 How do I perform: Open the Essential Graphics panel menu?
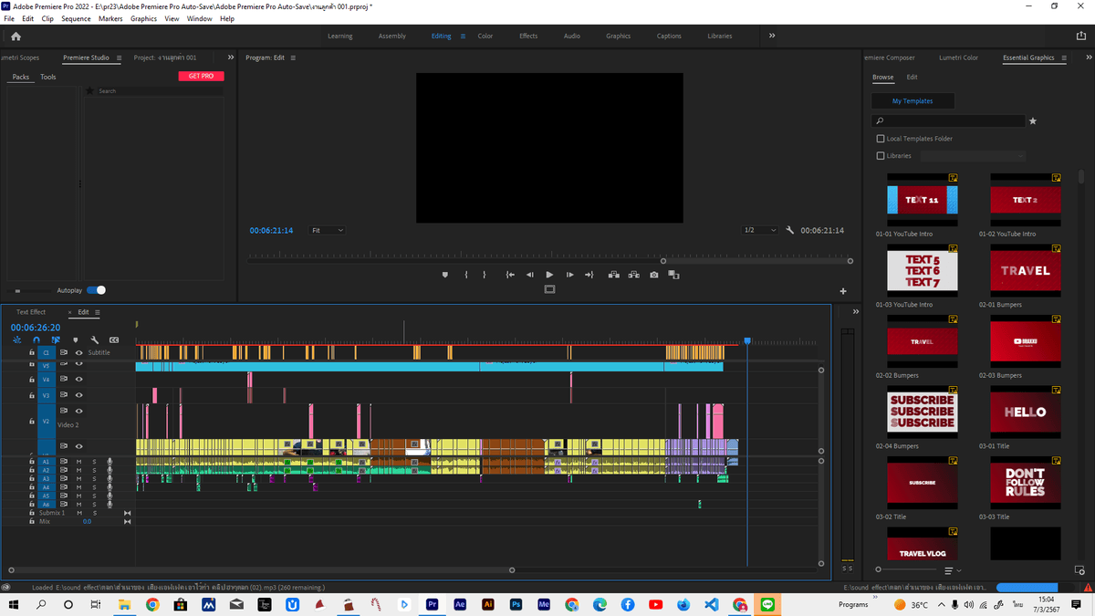[x=1062, y=57]
